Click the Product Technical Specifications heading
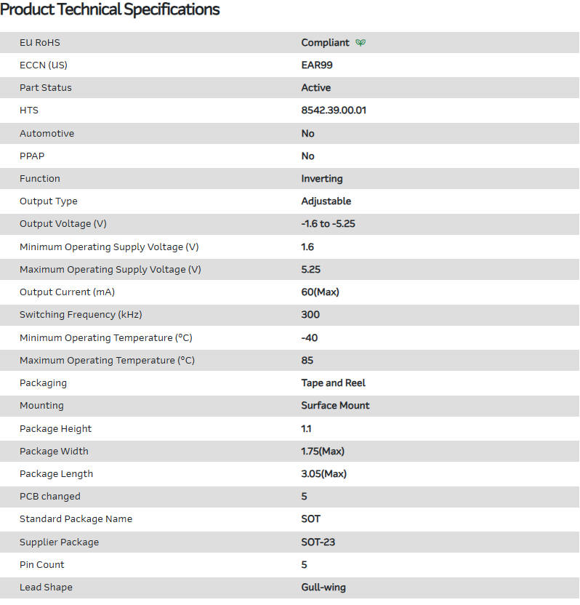Image resolution: width=580 pixels, height=605 pixels. pos(110,9)
